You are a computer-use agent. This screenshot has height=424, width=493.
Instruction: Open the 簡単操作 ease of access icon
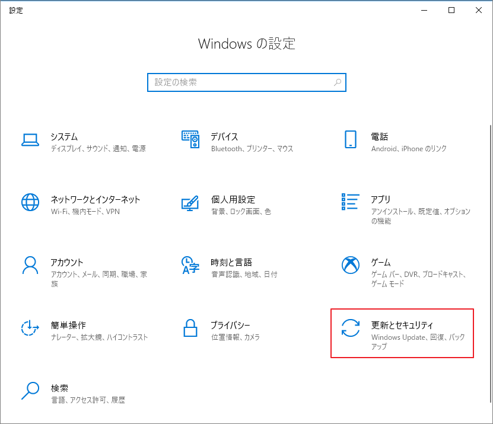(x=30, y=328)
